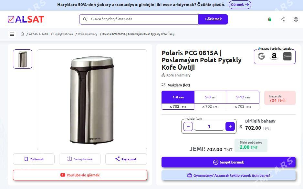Open the share menu in the top bar
Image resolution: width=303 pixels, height=189 pixels.
tap(283, 19)
